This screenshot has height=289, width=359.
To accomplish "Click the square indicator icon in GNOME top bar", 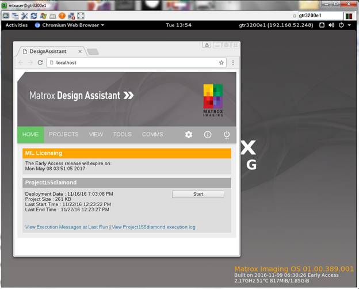I will pyautogui.click(x=322, y=25).
